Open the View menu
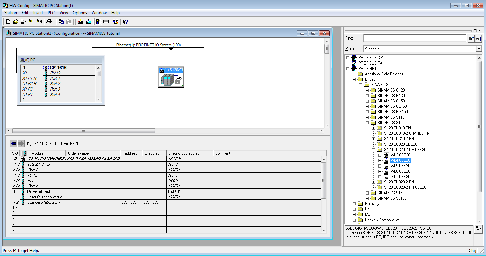486x256 pixels. [64, 13]
